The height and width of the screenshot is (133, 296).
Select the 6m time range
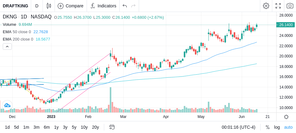(47, 127)
